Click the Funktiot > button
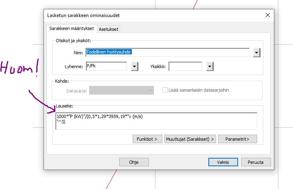 [x=147, y=139]
